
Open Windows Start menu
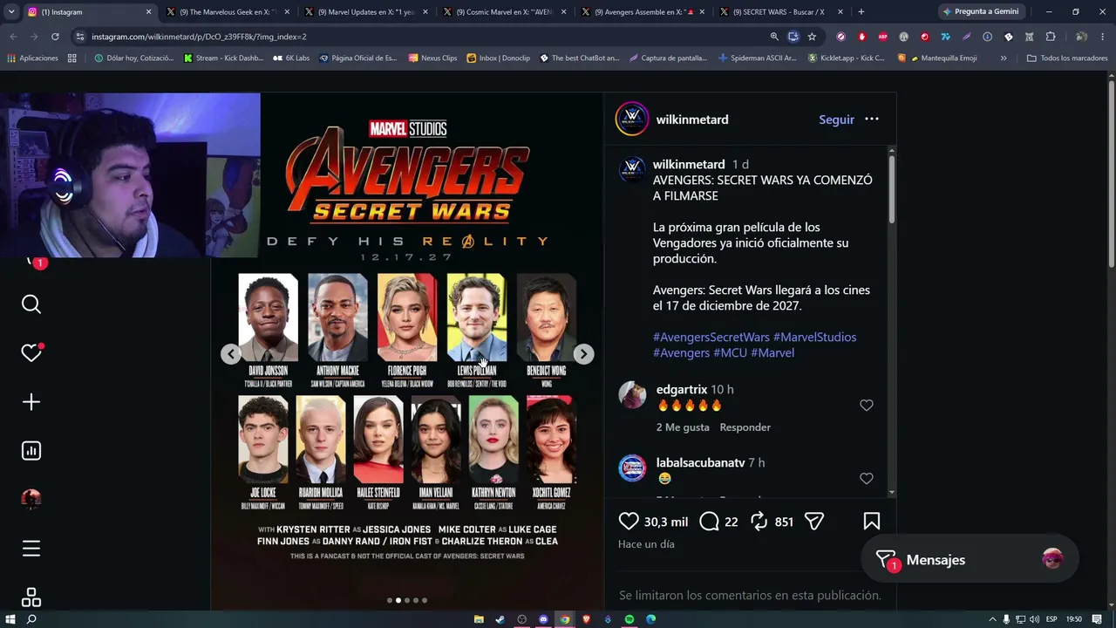click(x=11, y=619)
